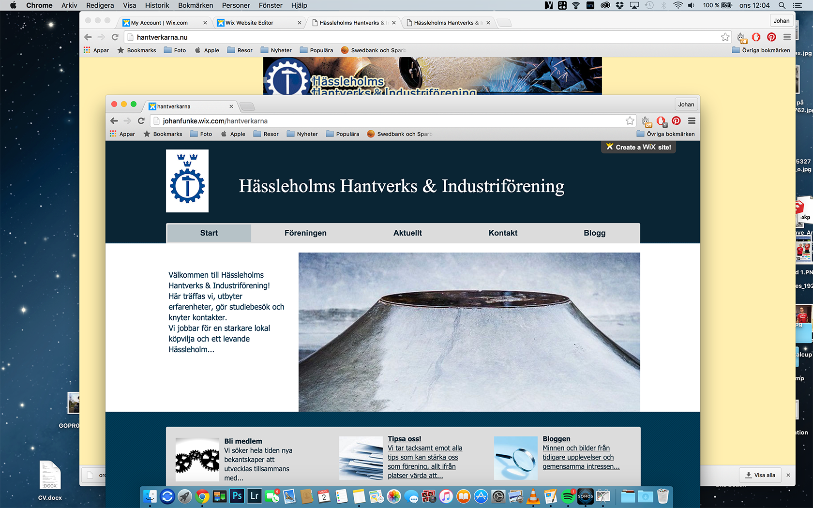Open Lightroom from the Dock
Screen dimensions: 813x508
tap(255, 496)
